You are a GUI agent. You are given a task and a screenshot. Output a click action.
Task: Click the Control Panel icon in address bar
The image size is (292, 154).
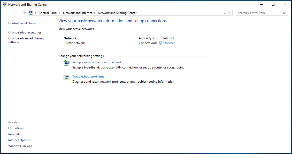click(x=31, y=13)
